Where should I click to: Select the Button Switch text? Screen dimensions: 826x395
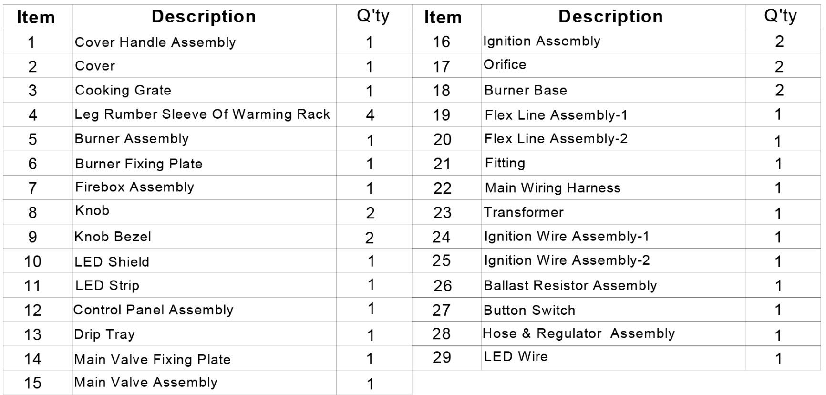529,311
